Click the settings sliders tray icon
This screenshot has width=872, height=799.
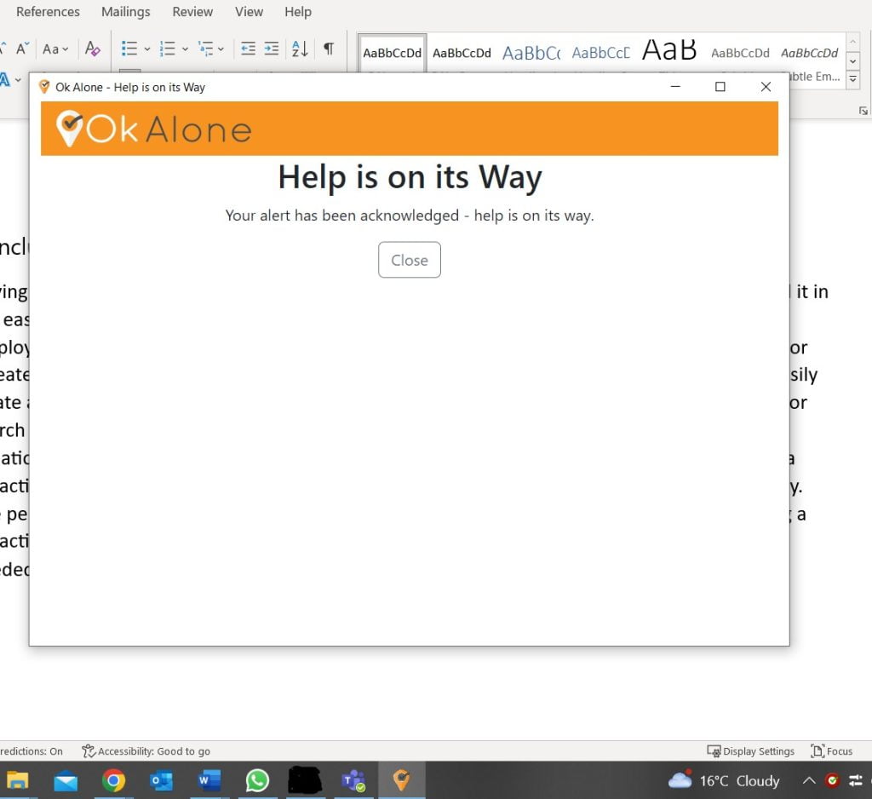point(855,780)
